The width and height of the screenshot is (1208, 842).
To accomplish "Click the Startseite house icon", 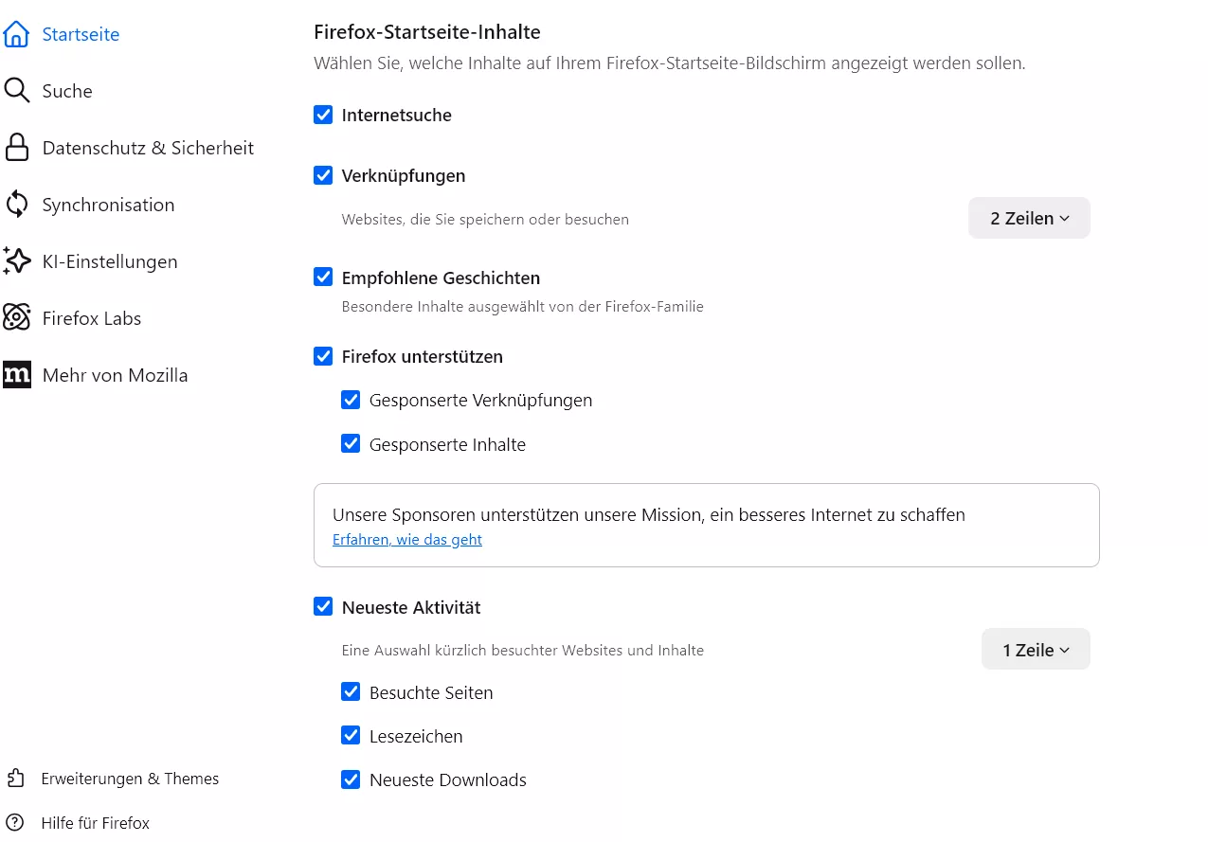I will (17, 35).
